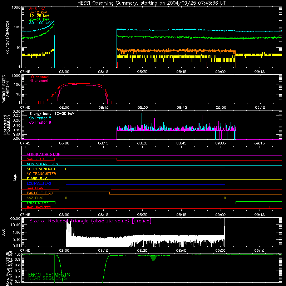Click the 0.9 value on livetime axis
286x286 pixels.
pyautogui.click(x=18, y=260)
